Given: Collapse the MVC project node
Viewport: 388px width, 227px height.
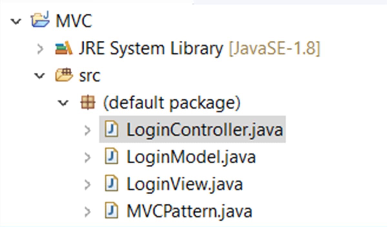Looking at the screenshot, I should click(x=16, y=21).
